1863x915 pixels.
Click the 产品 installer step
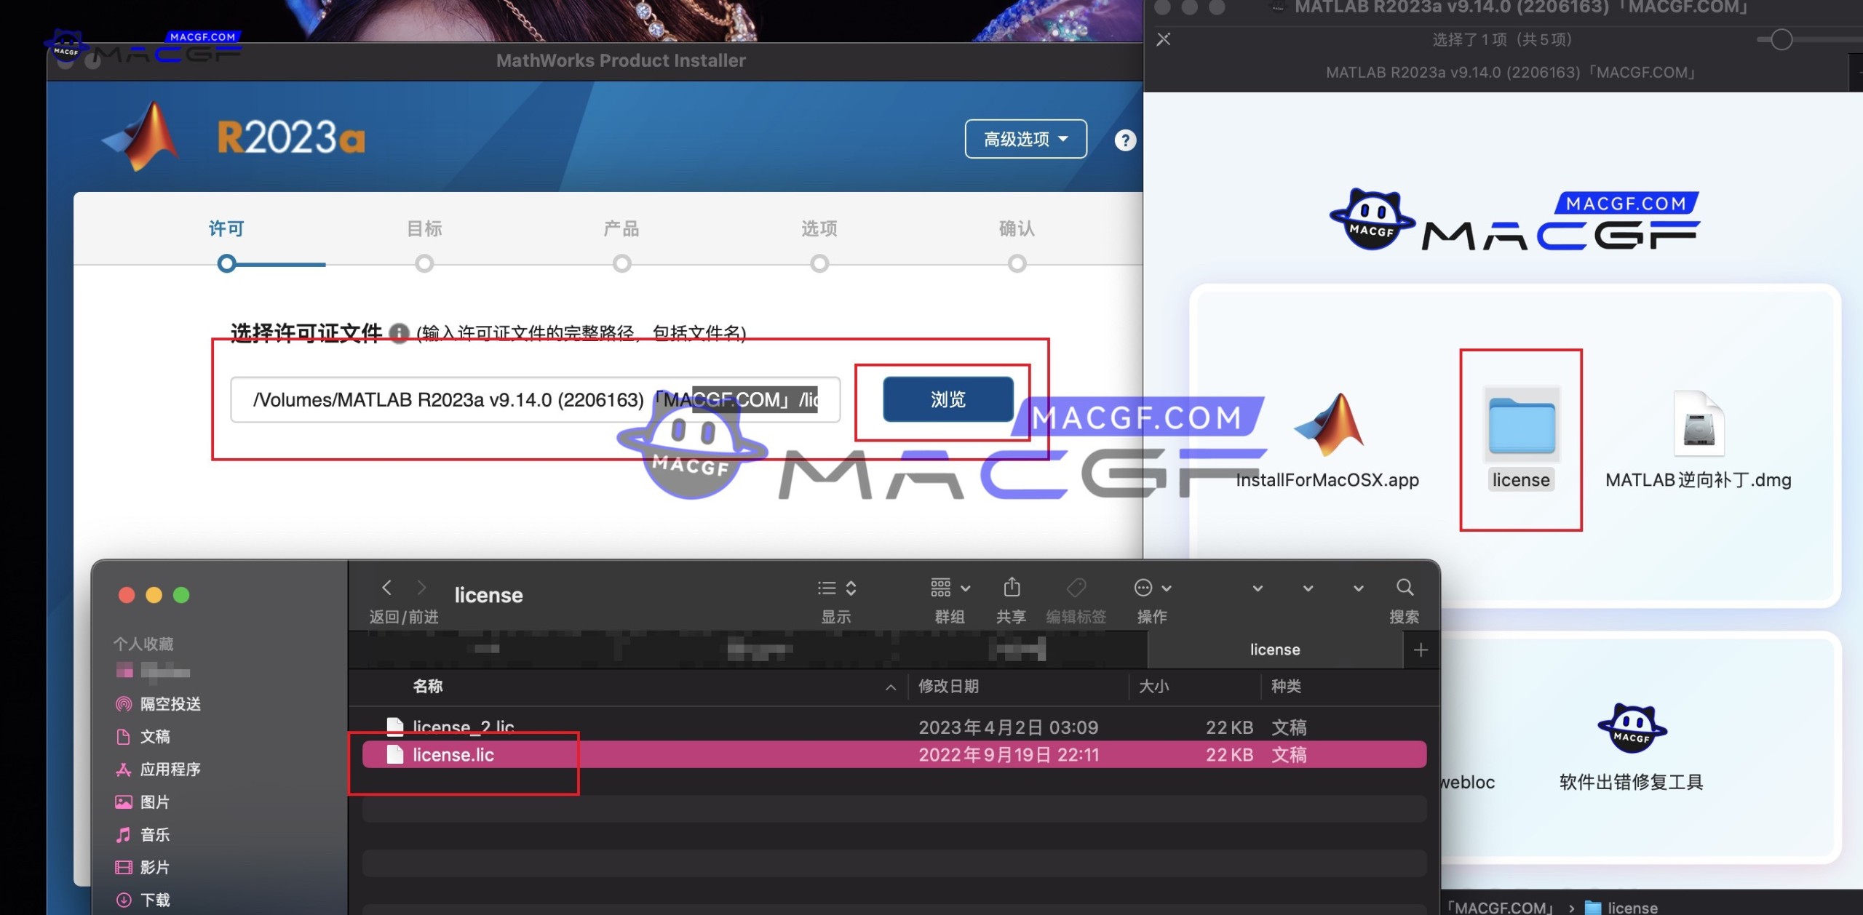pos(622,228)
